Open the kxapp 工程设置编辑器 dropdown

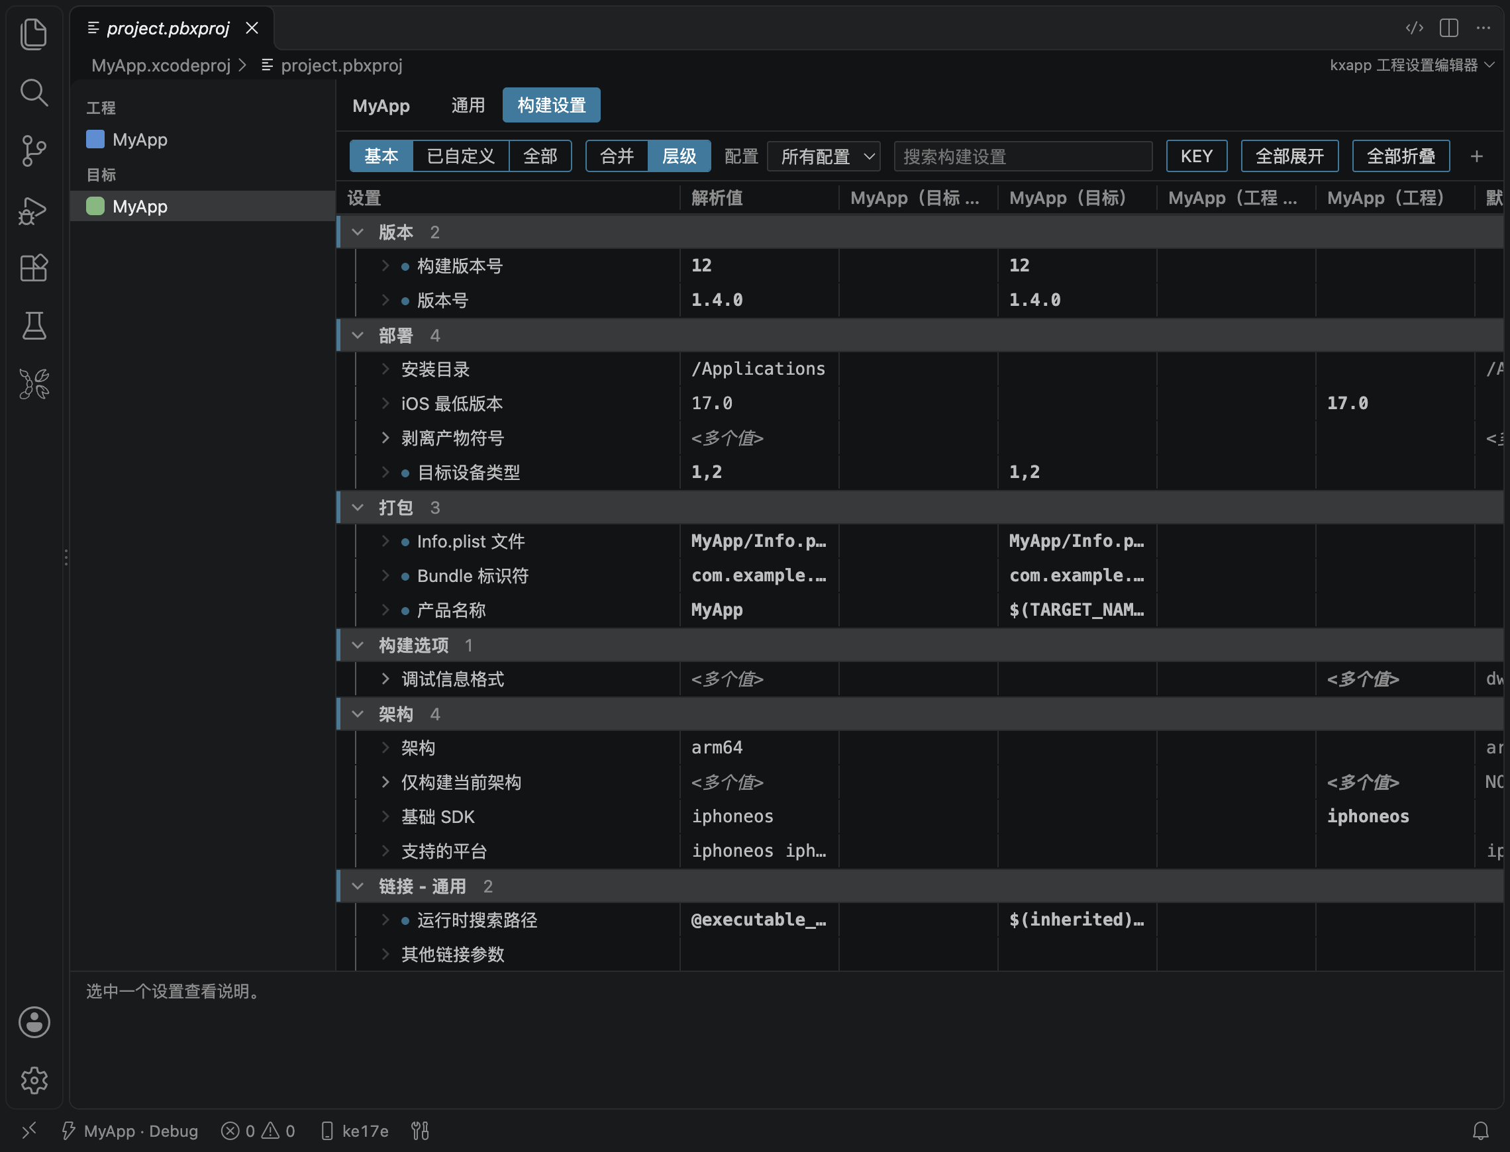pyautogui.click(x=1412, y=65)
